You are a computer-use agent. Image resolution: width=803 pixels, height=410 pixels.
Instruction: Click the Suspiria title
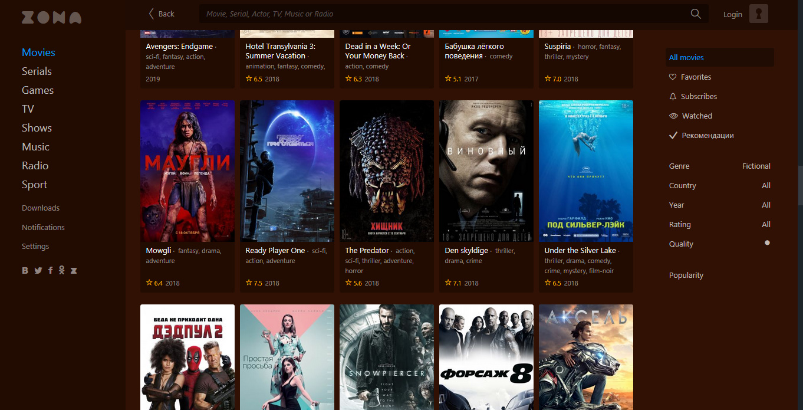coord(558,46)
